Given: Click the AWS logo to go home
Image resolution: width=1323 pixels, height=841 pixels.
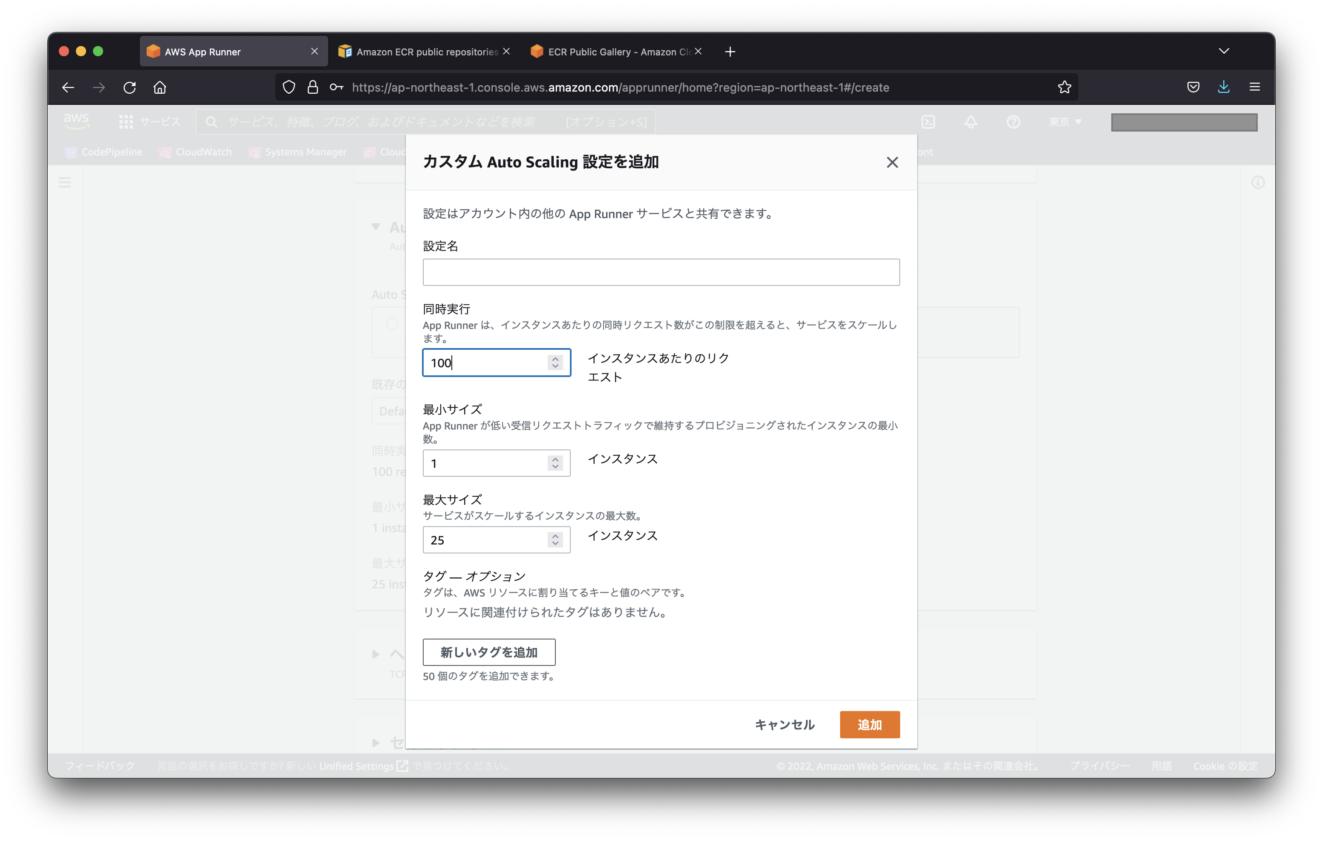Looking at the screenshot, I should click(x=76, y=121).
